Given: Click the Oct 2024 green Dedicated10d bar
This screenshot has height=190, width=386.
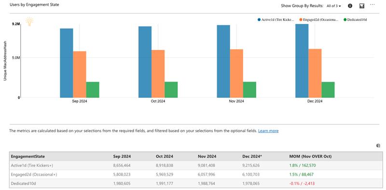Looking at the screenshot, I should (171, 90).
